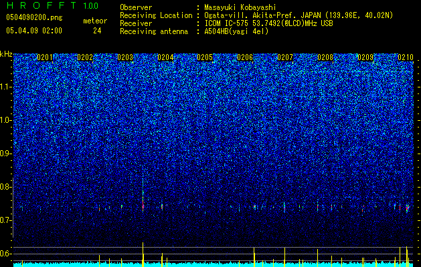The image size is (421, 267).
Task: Click the long meteor echo streak after 0203
Action: 143,192
